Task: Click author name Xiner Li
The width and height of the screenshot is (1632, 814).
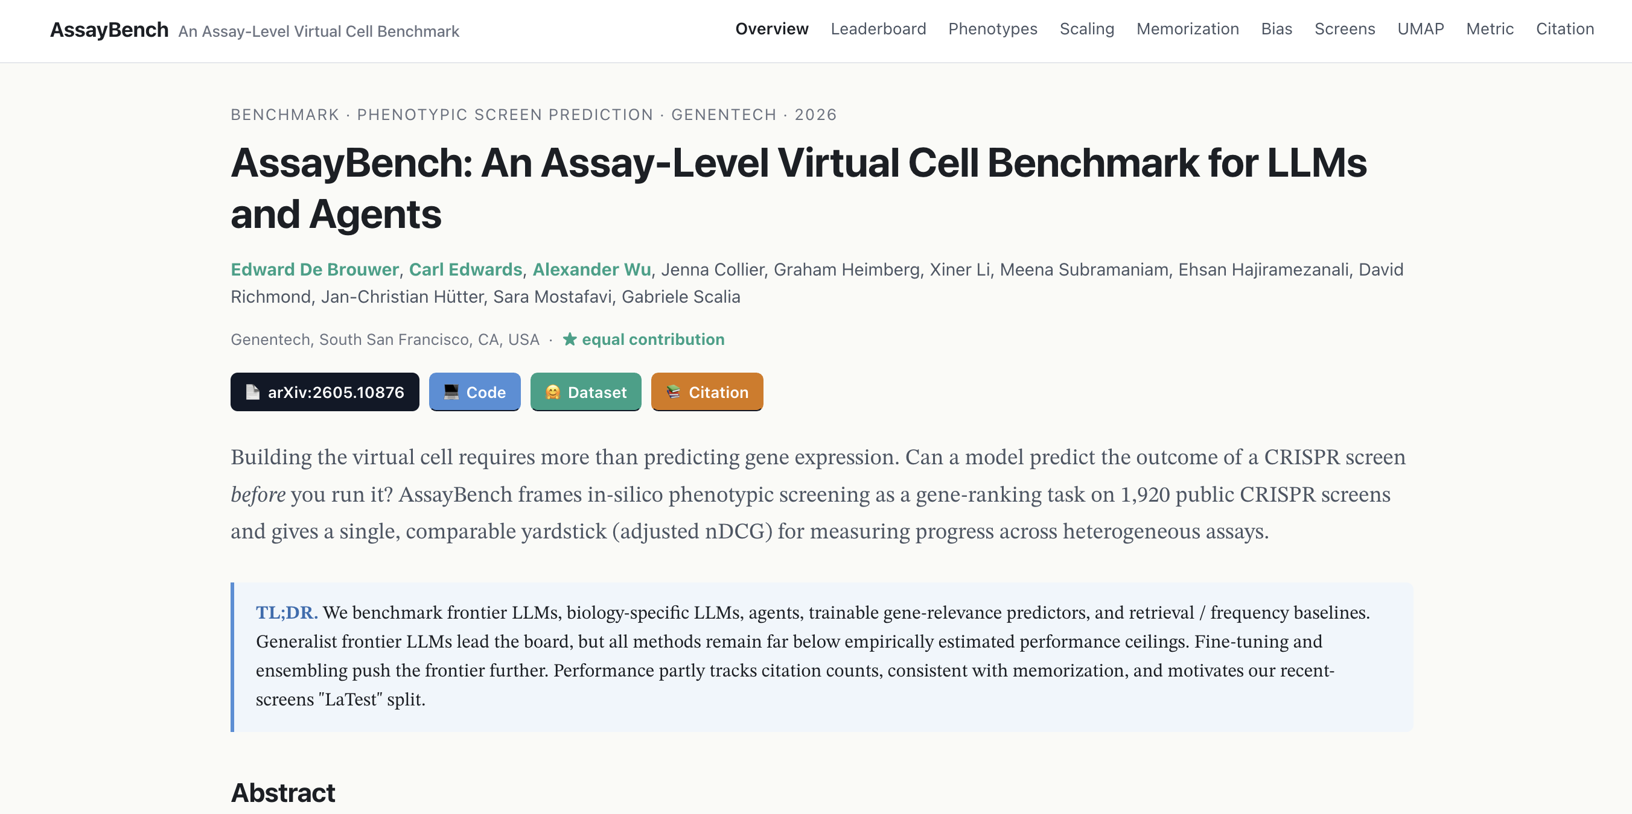Action: (x=959, y=270)
